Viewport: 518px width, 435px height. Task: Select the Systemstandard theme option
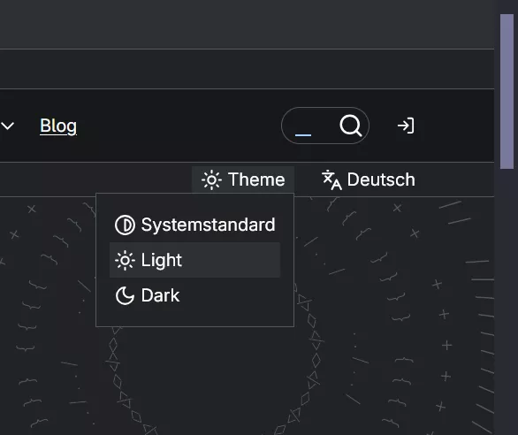pyautogui.click(x=194, y=225)
